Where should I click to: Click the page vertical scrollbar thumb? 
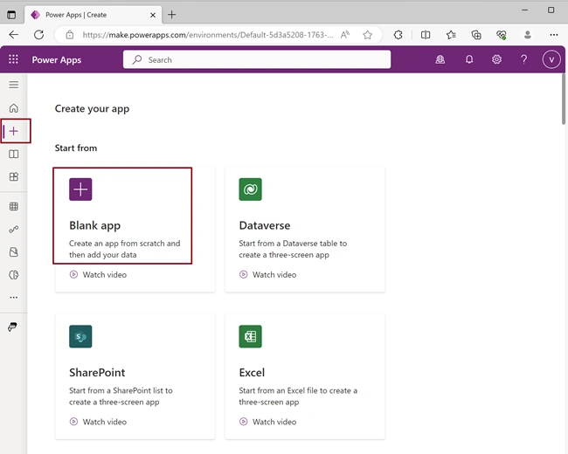coord(564,100)
